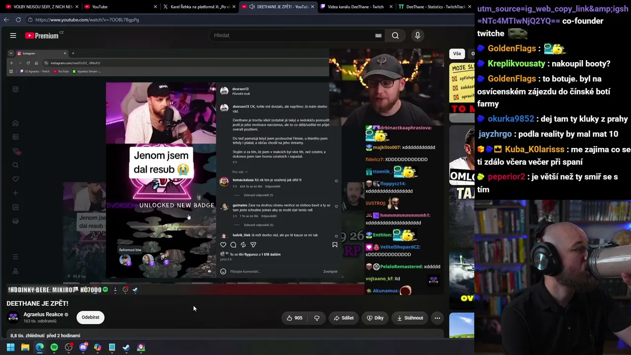Open the Agraelus Reakce channel avatar
The image size is (631, 355).
13,318
